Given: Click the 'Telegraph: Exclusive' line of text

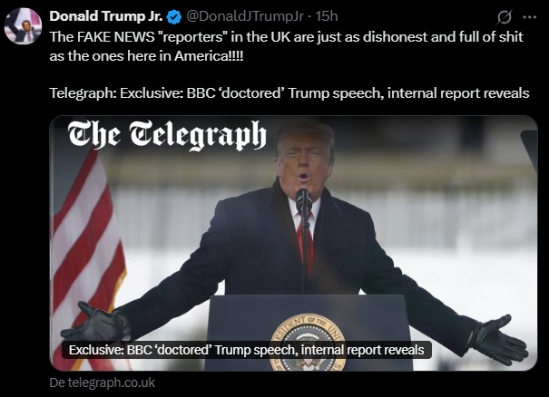Looking at the screenshot, I should 289,93.
